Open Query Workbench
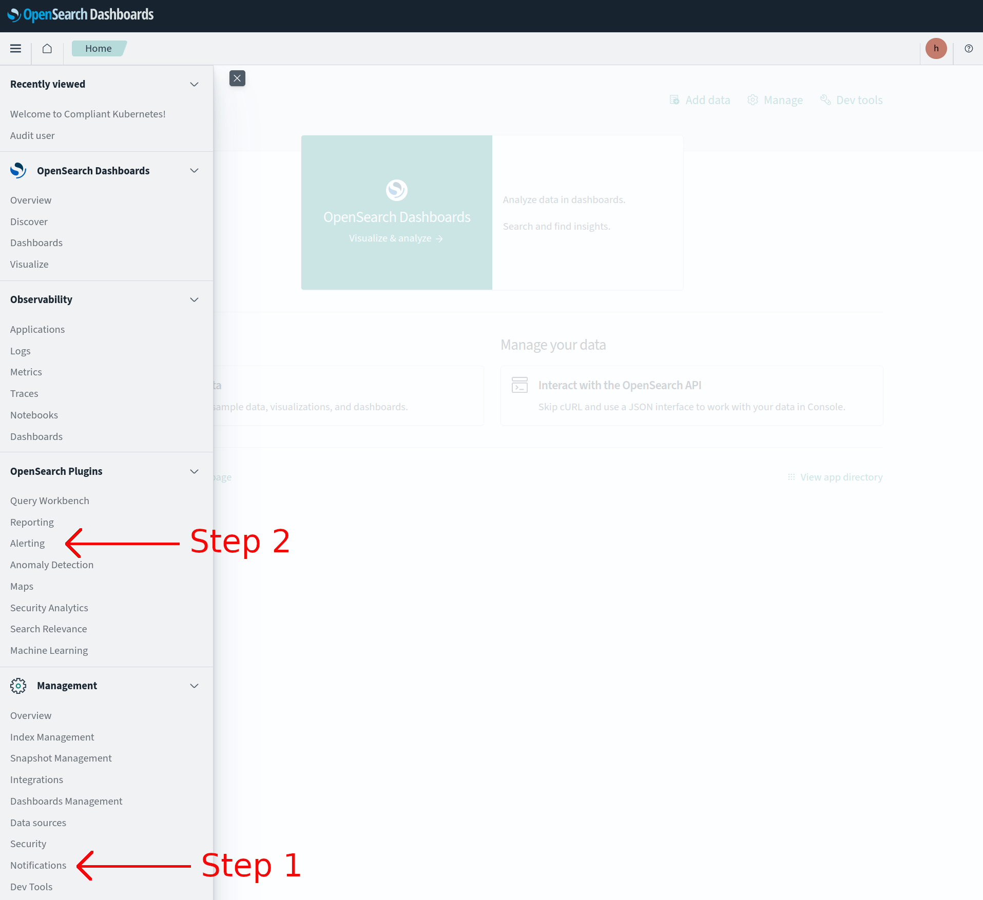 pyautogui.click(x=50, y=501)
